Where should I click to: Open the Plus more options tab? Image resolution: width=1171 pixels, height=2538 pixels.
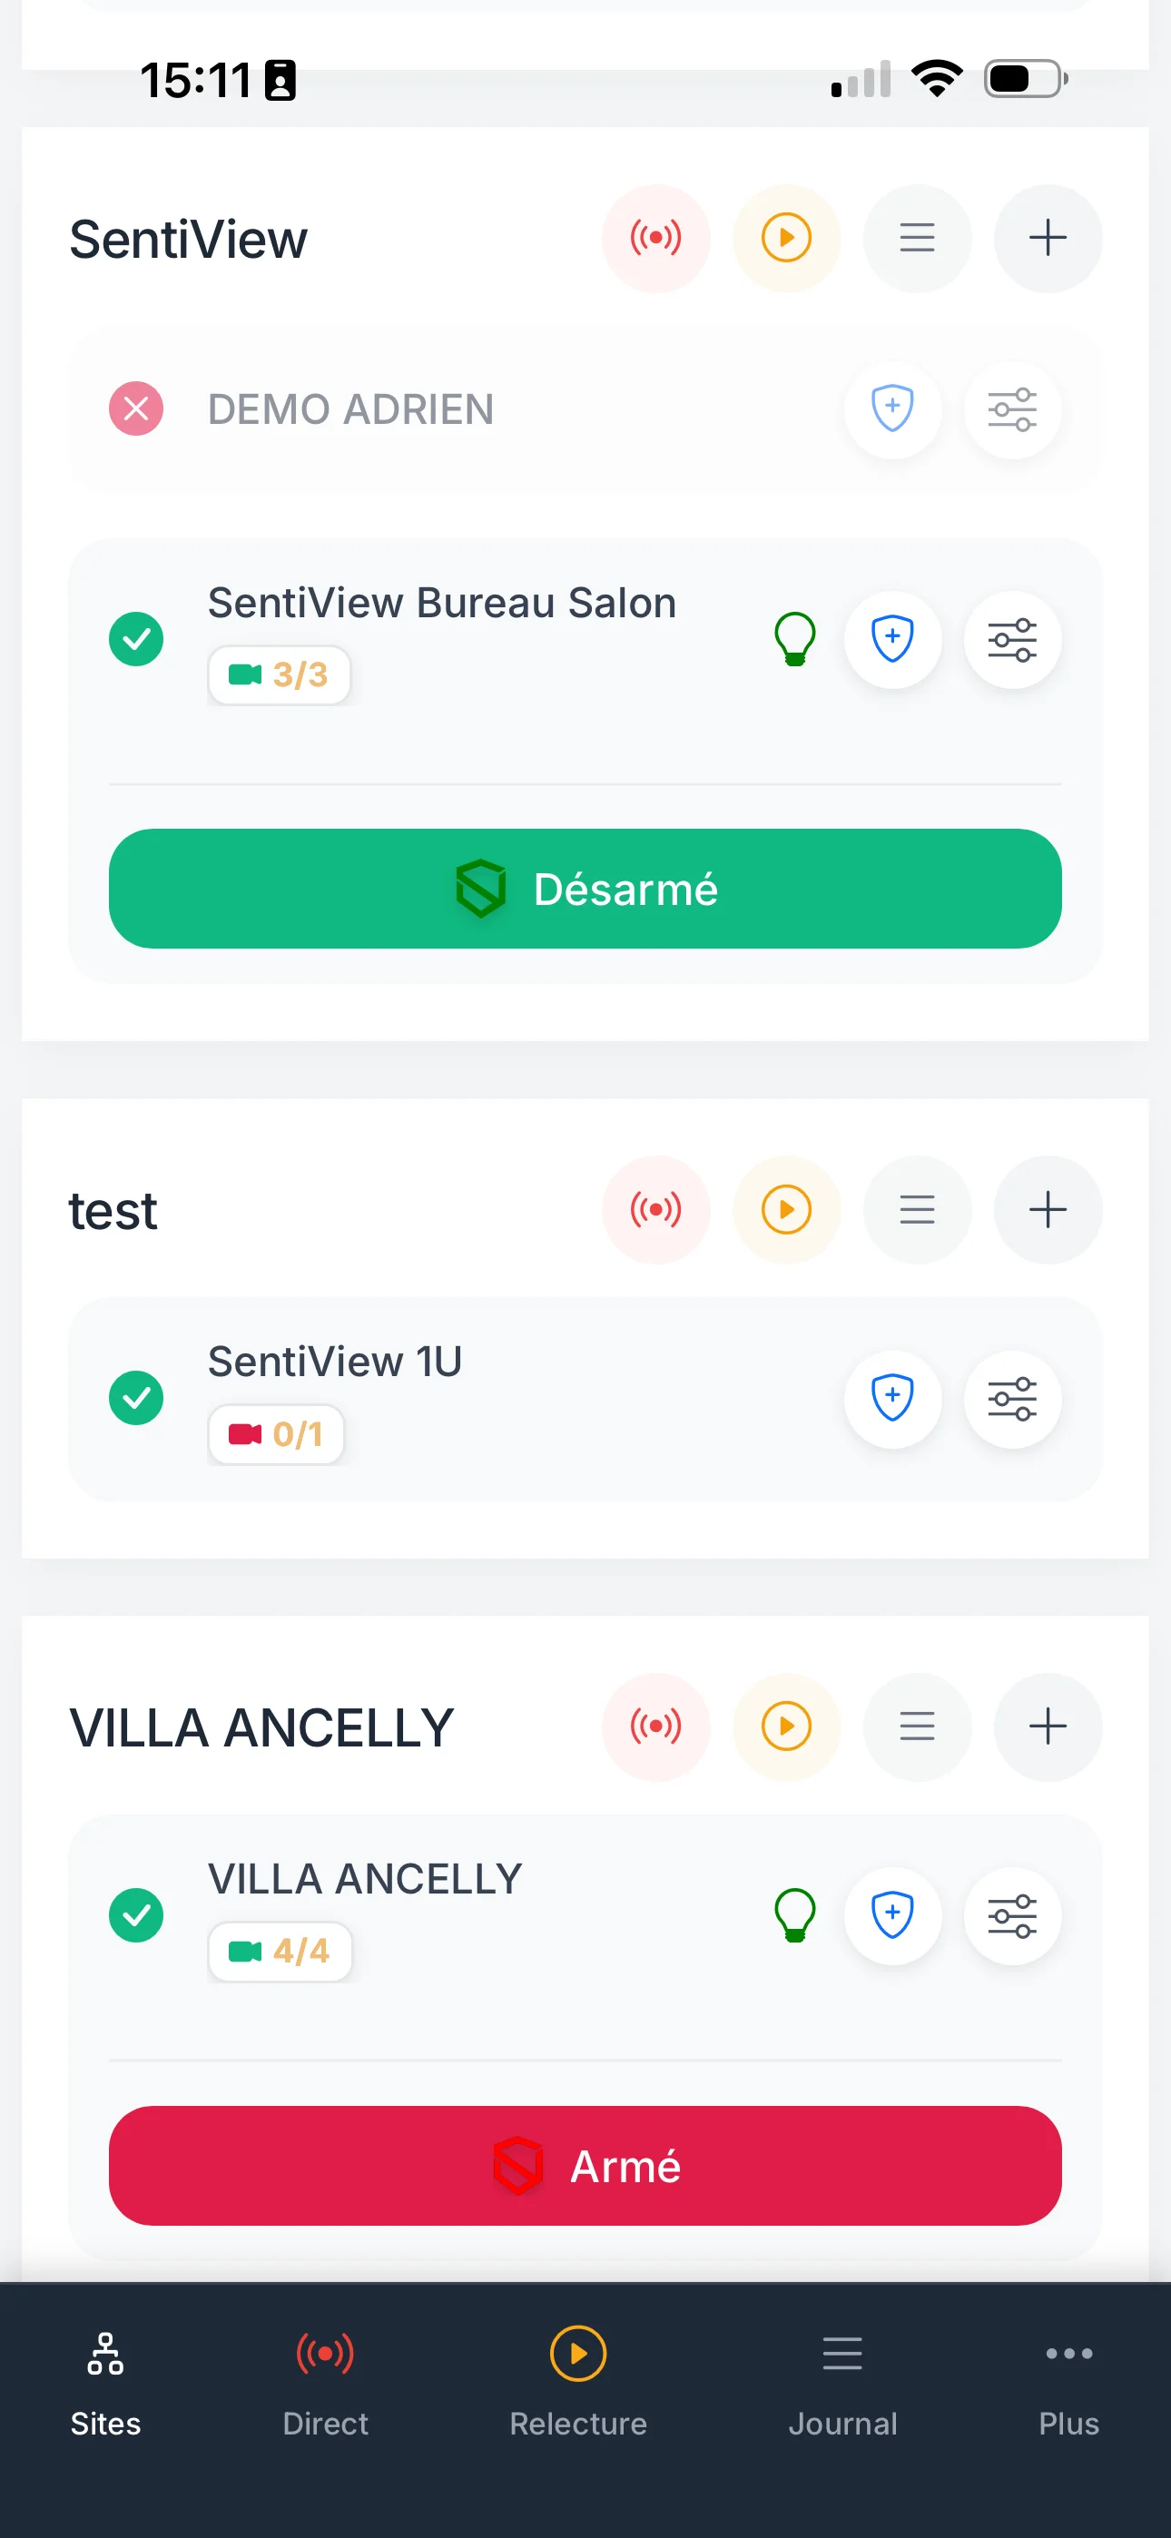coord(1068,2384)
